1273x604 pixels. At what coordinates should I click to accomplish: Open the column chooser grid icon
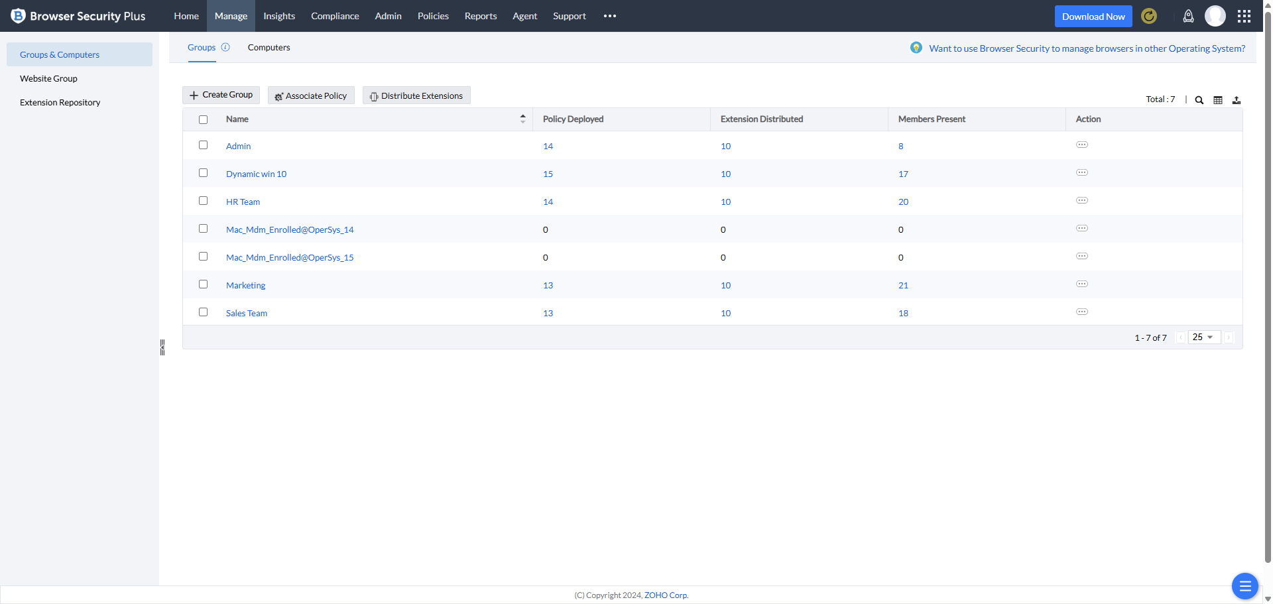(1218, 100)
